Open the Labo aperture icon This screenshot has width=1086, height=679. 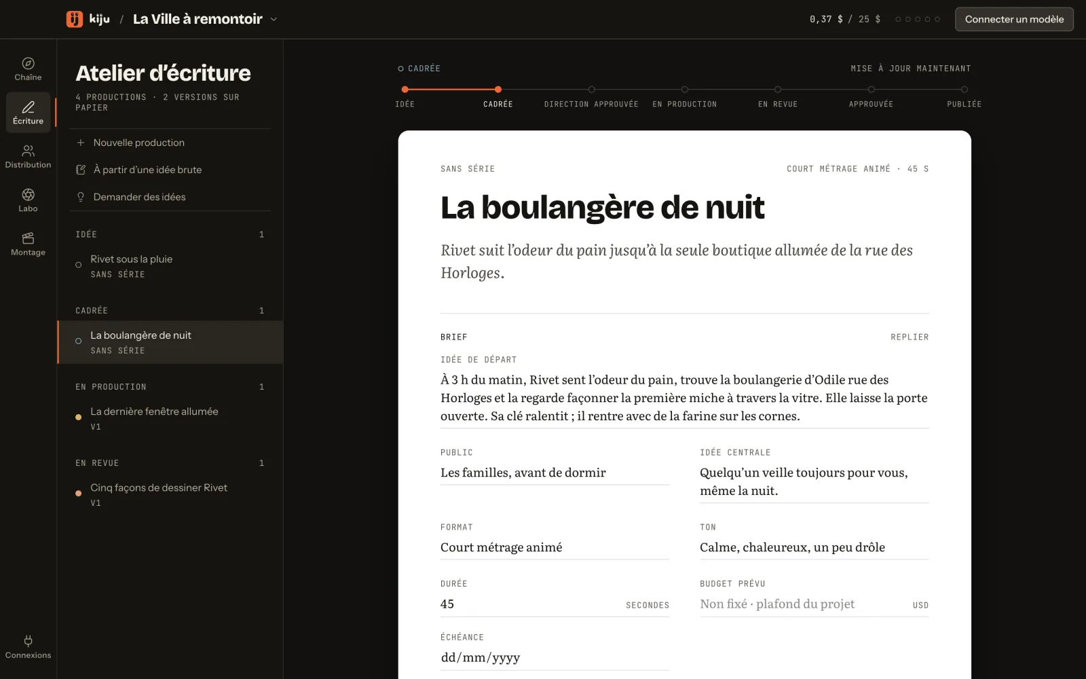coord(28,195)
